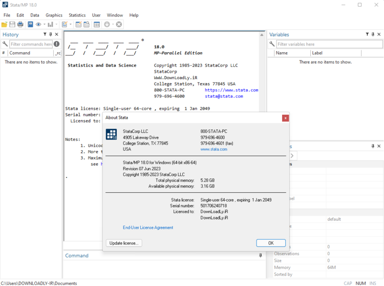Click the Print results icon
The image size is (384, 286).
[x=20, y=24]
